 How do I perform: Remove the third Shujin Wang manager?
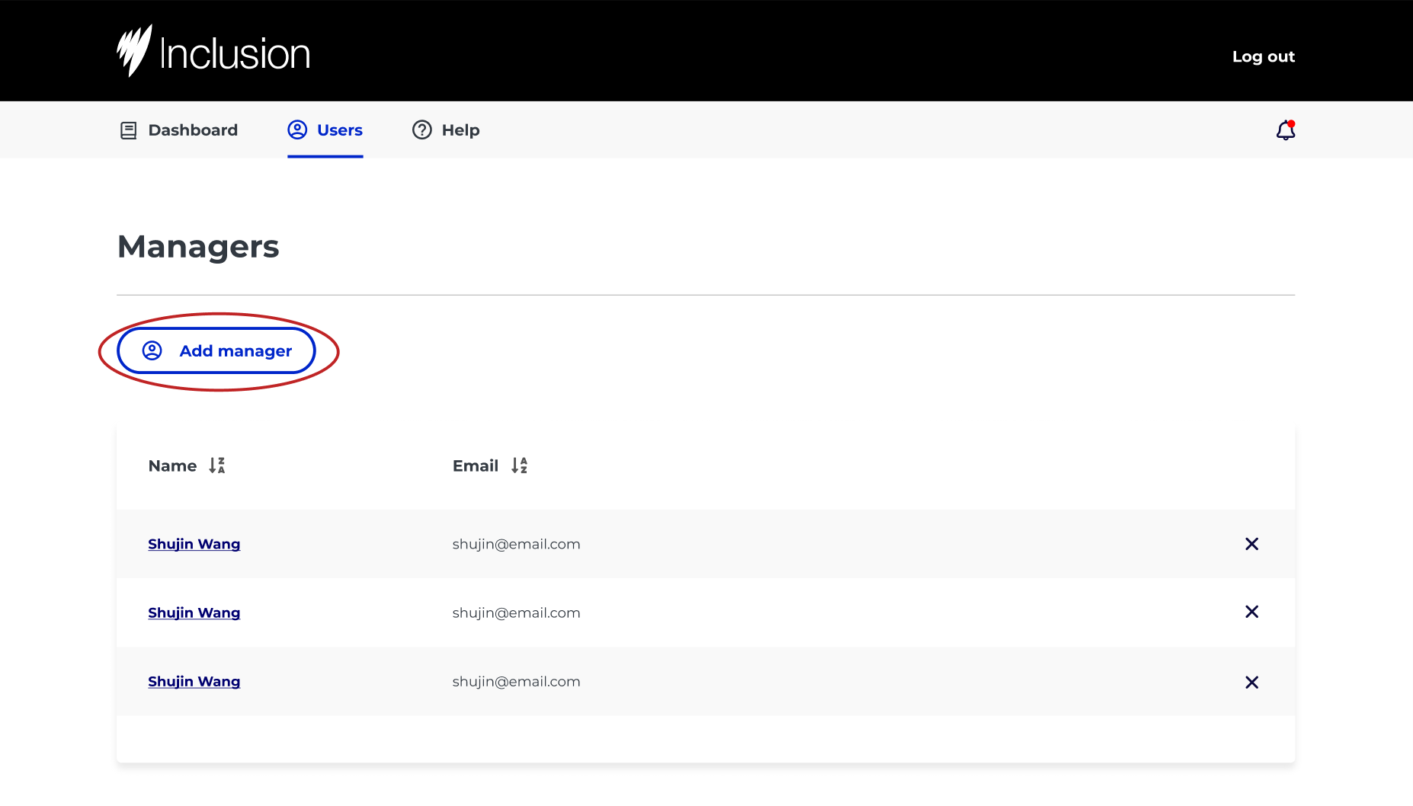click(x=1251, y=682)
